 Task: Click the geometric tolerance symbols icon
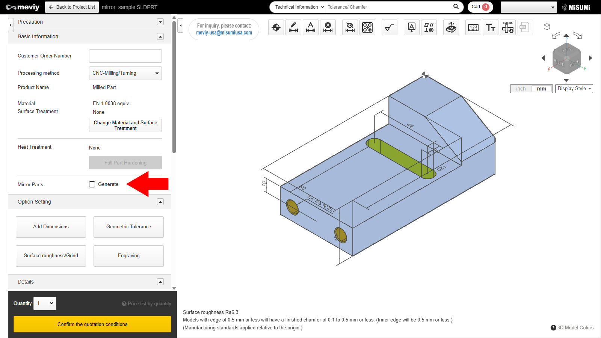tap(429, 28)
